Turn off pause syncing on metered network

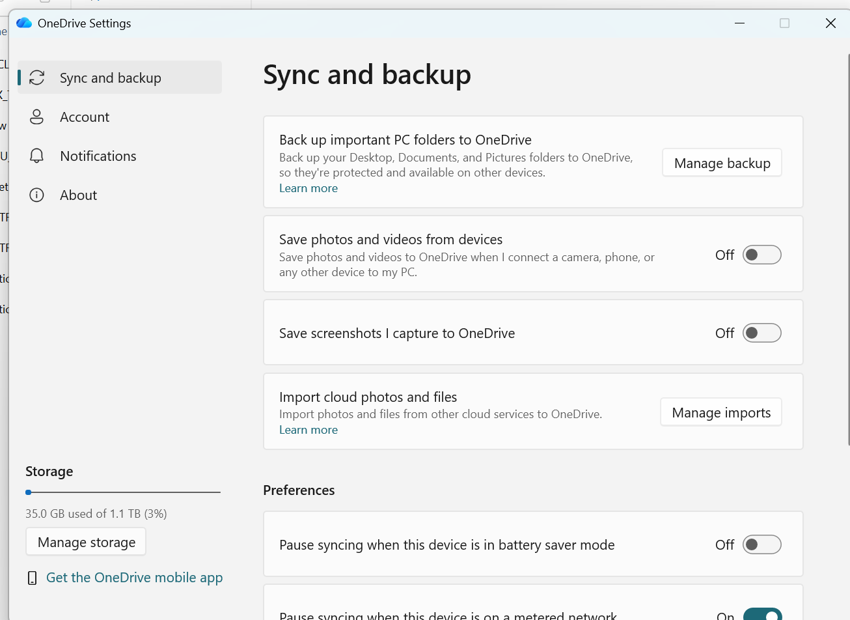[762, 614]
